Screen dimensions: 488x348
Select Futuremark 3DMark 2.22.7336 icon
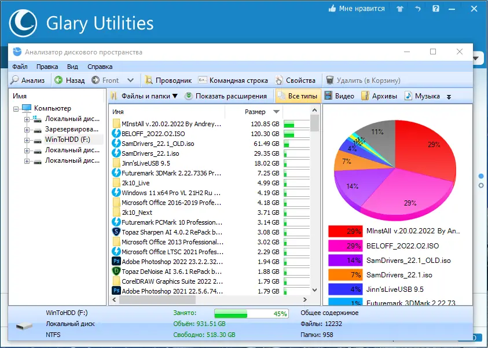116,173
